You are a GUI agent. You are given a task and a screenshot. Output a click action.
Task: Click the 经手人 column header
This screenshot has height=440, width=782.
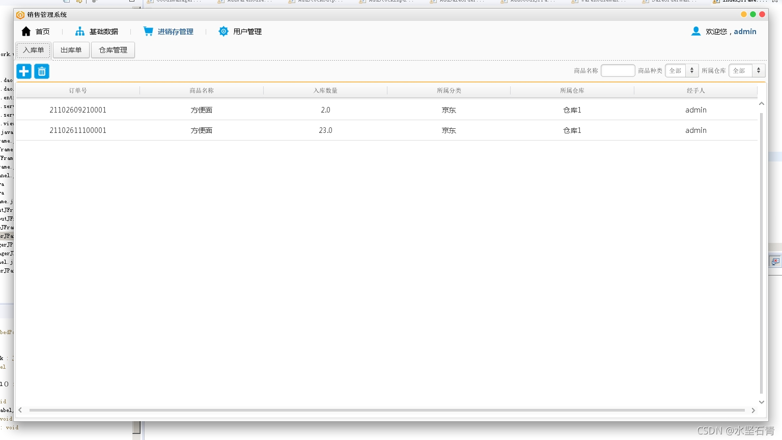(x=696, y=91)
